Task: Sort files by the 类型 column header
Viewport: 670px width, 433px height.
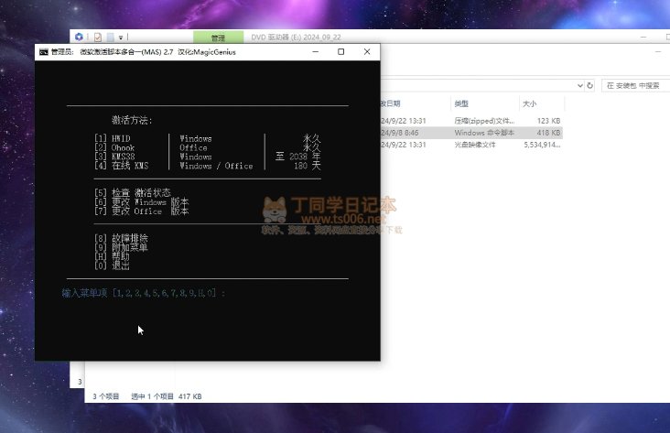Action: click(x=461, y=103)
